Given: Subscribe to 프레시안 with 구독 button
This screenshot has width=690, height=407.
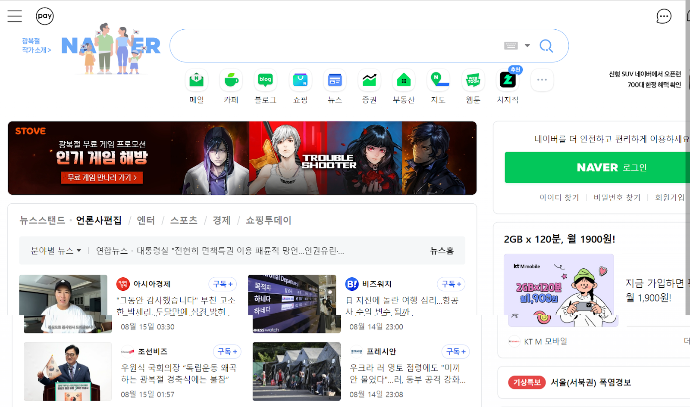Looking at the screenshot, I should pos(456,351).
